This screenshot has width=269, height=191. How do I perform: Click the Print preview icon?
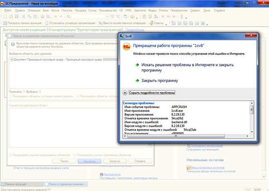(48, 17)
